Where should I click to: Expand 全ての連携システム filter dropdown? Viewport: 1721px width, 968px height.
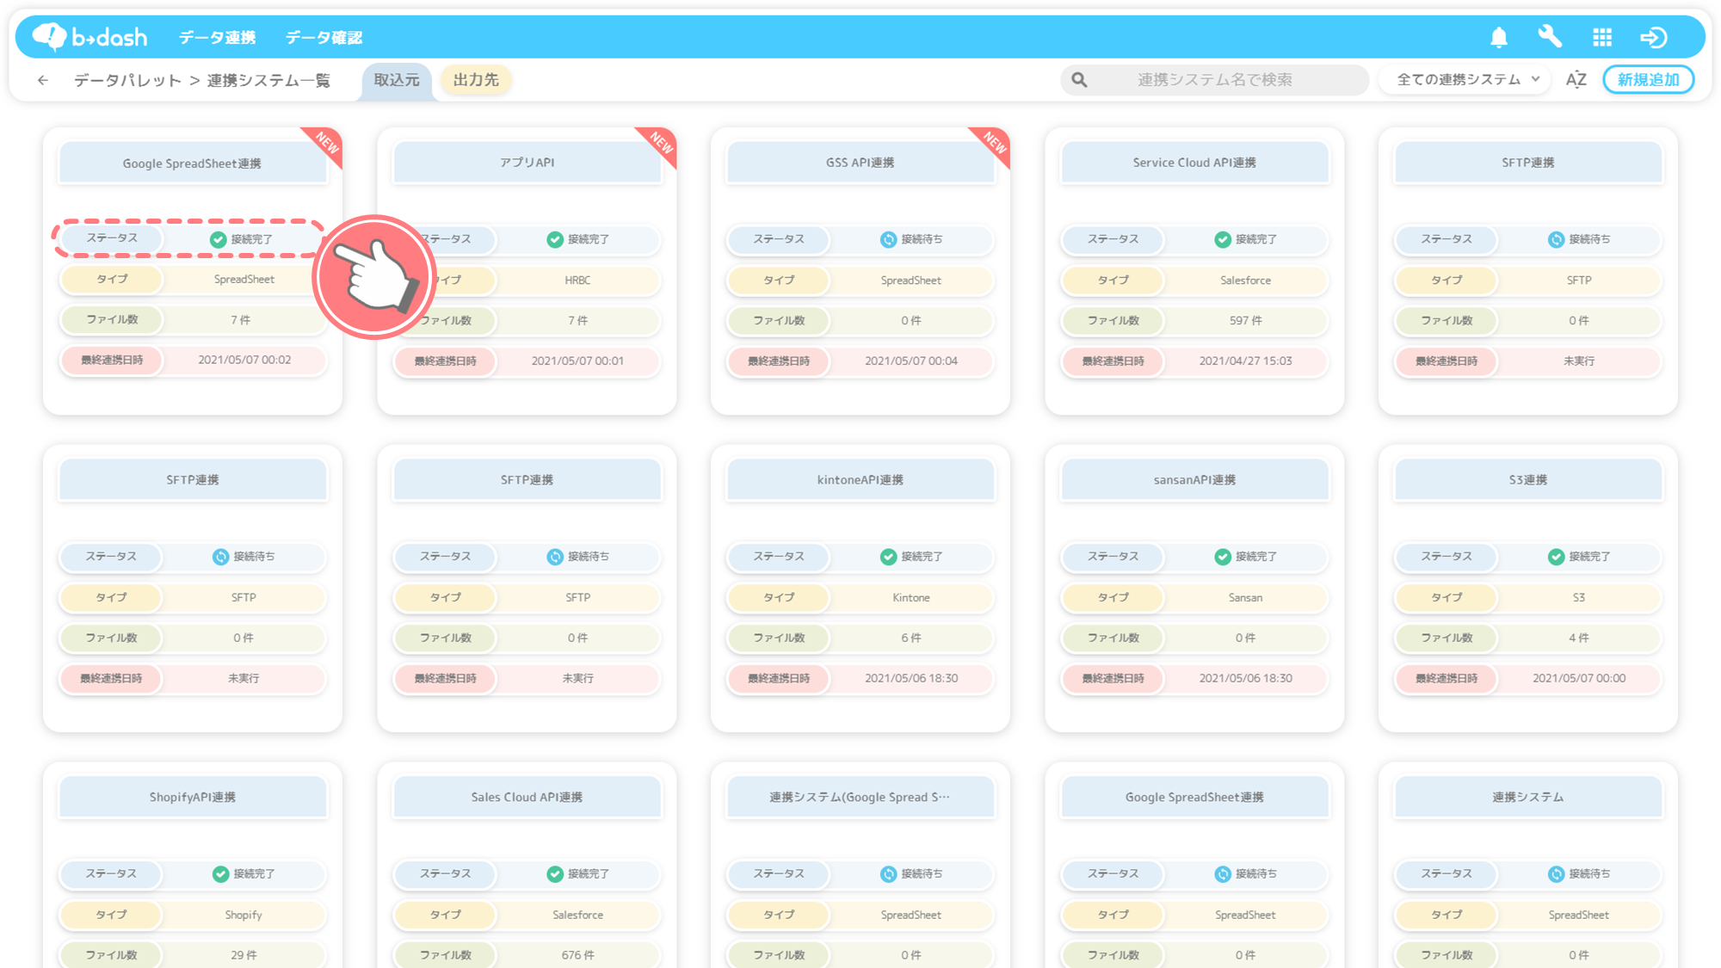pyautogui.click(x=1466, y=80)
